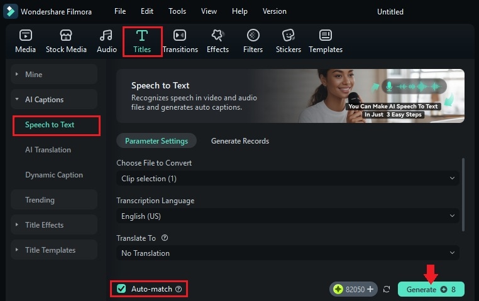Open the Choose File to Convert dropdown
Viewport: 479px width, 301px height.
point(288,179)
